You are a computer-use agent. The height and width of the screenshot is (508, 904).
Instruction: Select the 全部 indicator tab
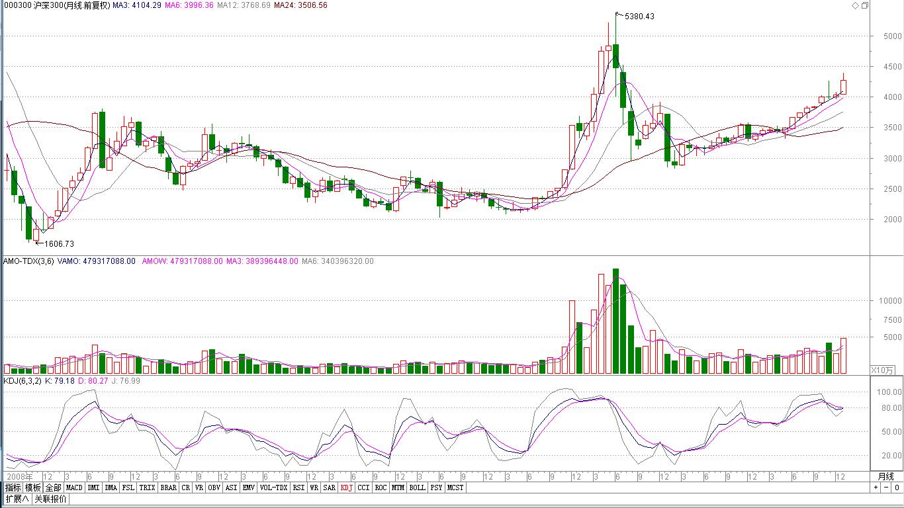[54, 487]
